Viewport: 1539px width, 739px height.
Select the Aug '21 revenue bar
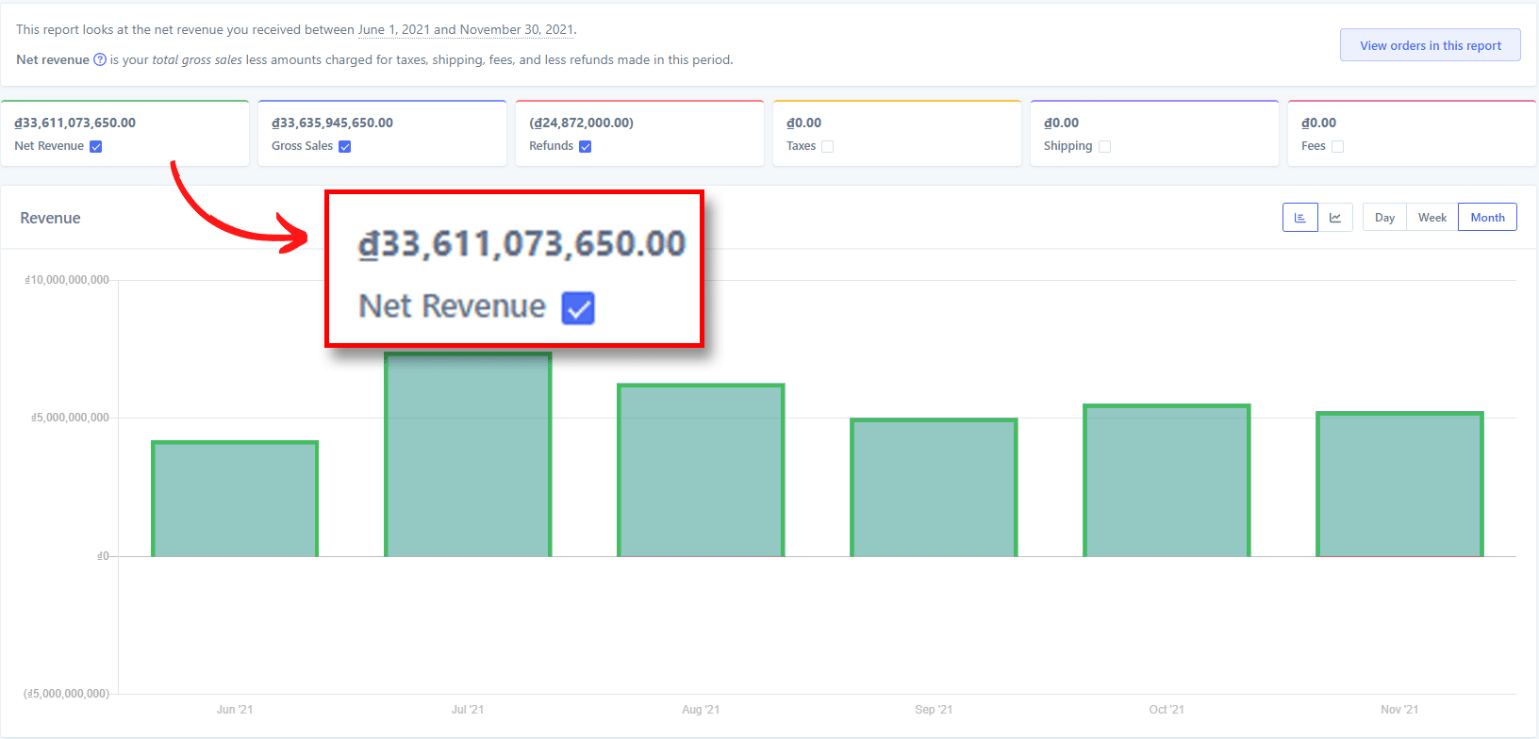click(701, 470)
